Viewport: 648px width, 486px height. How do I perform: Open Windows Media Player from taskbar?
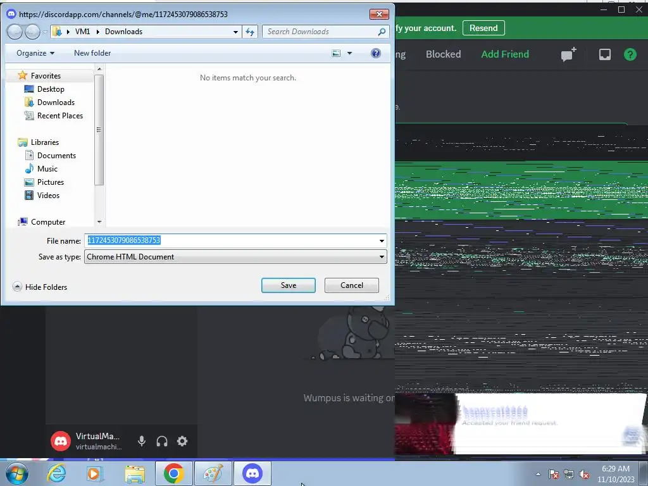point(95,473)
